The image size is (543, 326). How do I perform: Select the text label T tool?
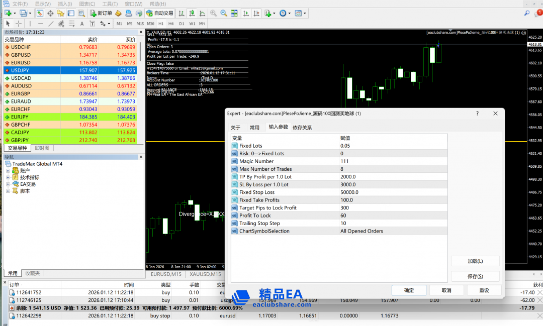pos(93,24)
